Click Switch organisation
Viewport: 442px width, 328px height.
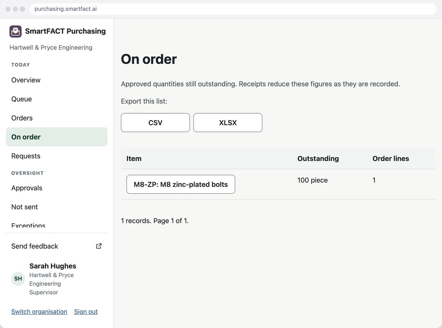point(39,312)
